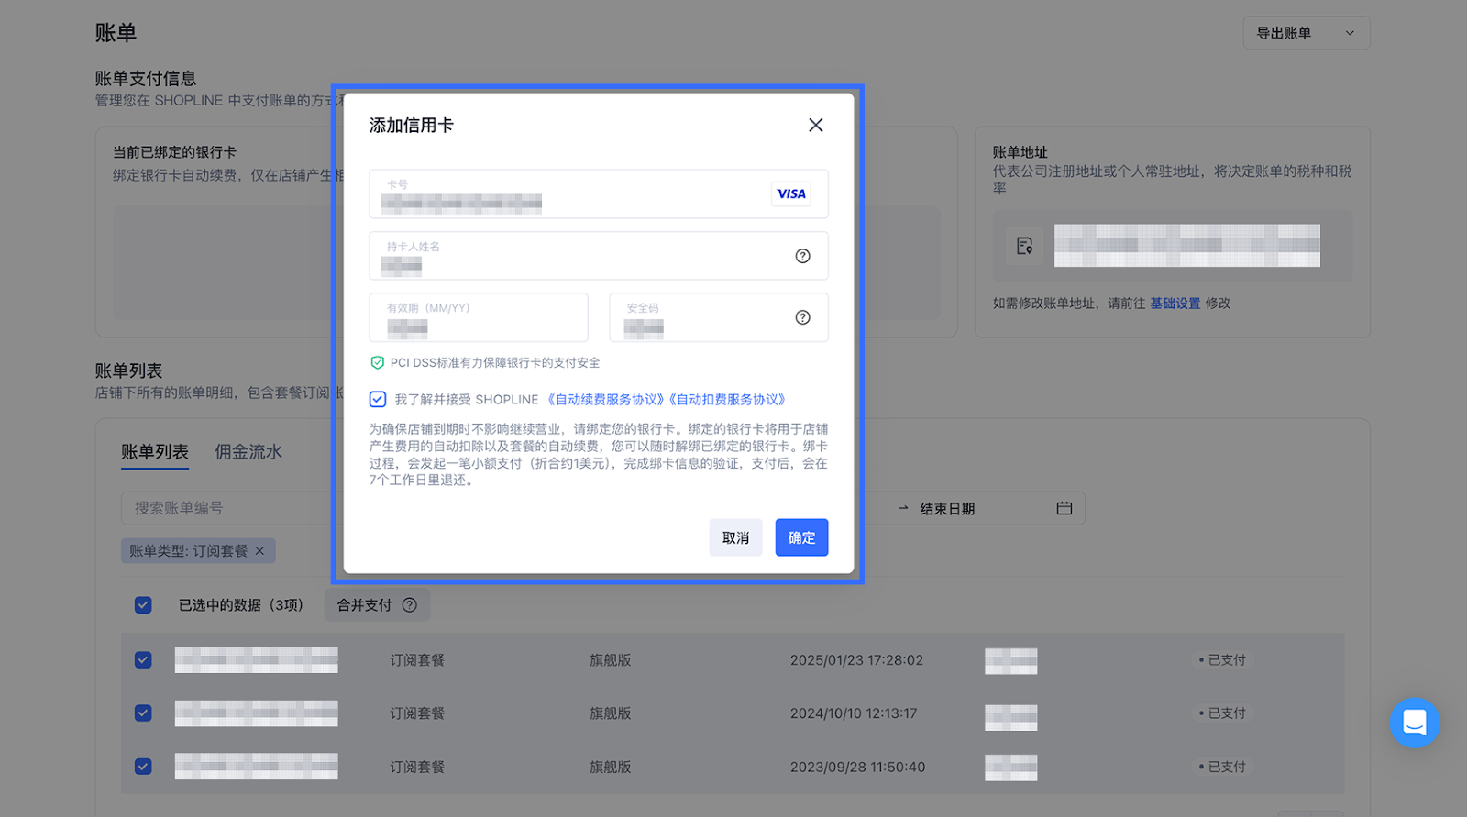Toggle the 已选中的数据 select-all checkbox
1467x818 pixels.
click(x=143, y=605)
